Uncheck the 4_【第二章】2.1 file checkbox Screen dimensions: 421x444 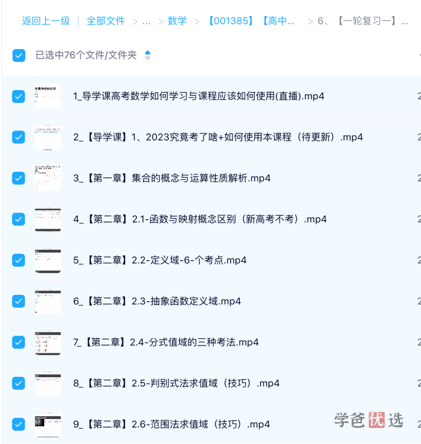(x=19, y=219)
